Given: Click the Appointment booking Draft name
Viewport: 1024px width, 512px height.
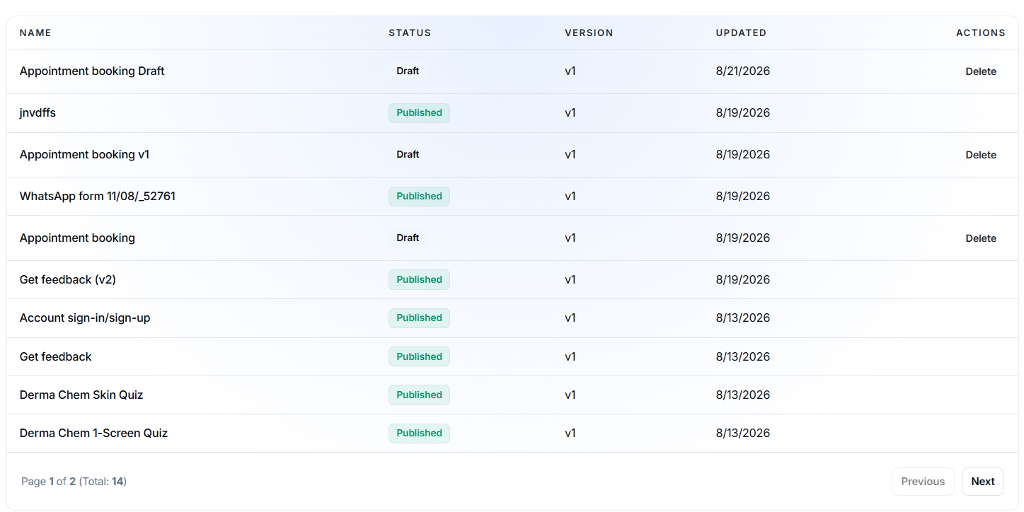Looking at the screenshot, I should click(92, 71).
